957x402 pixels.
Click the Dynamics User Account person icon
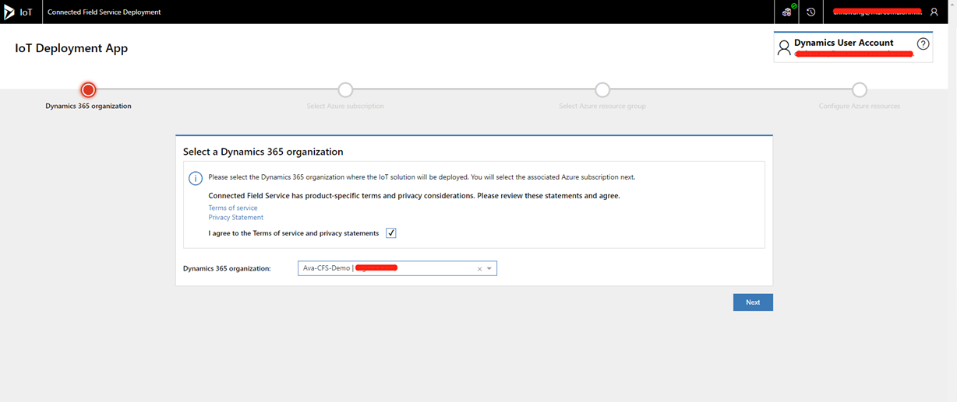click(784, 48)
